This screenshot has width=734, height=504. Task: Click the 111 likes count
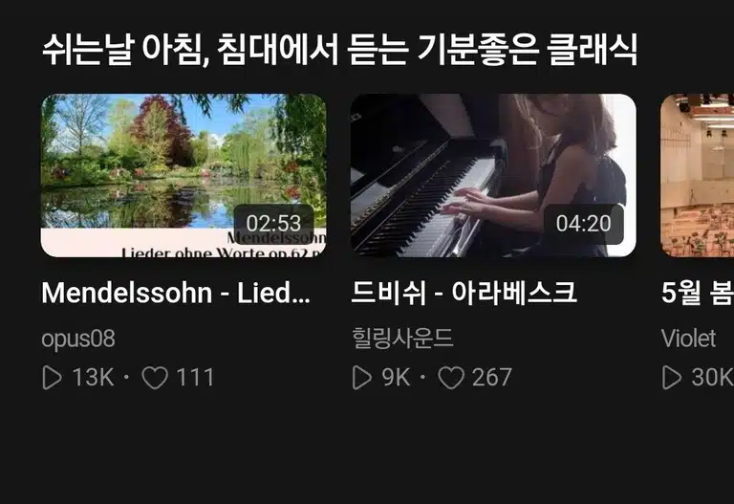[195, 378]
